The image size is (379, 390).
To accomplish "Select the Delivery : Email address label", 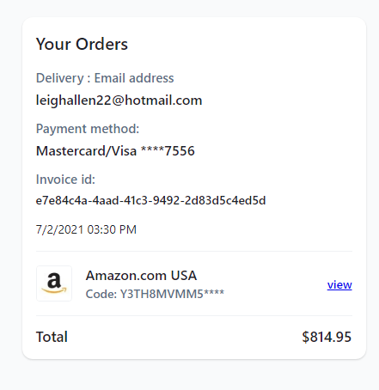I will click(x=105, y=78).
